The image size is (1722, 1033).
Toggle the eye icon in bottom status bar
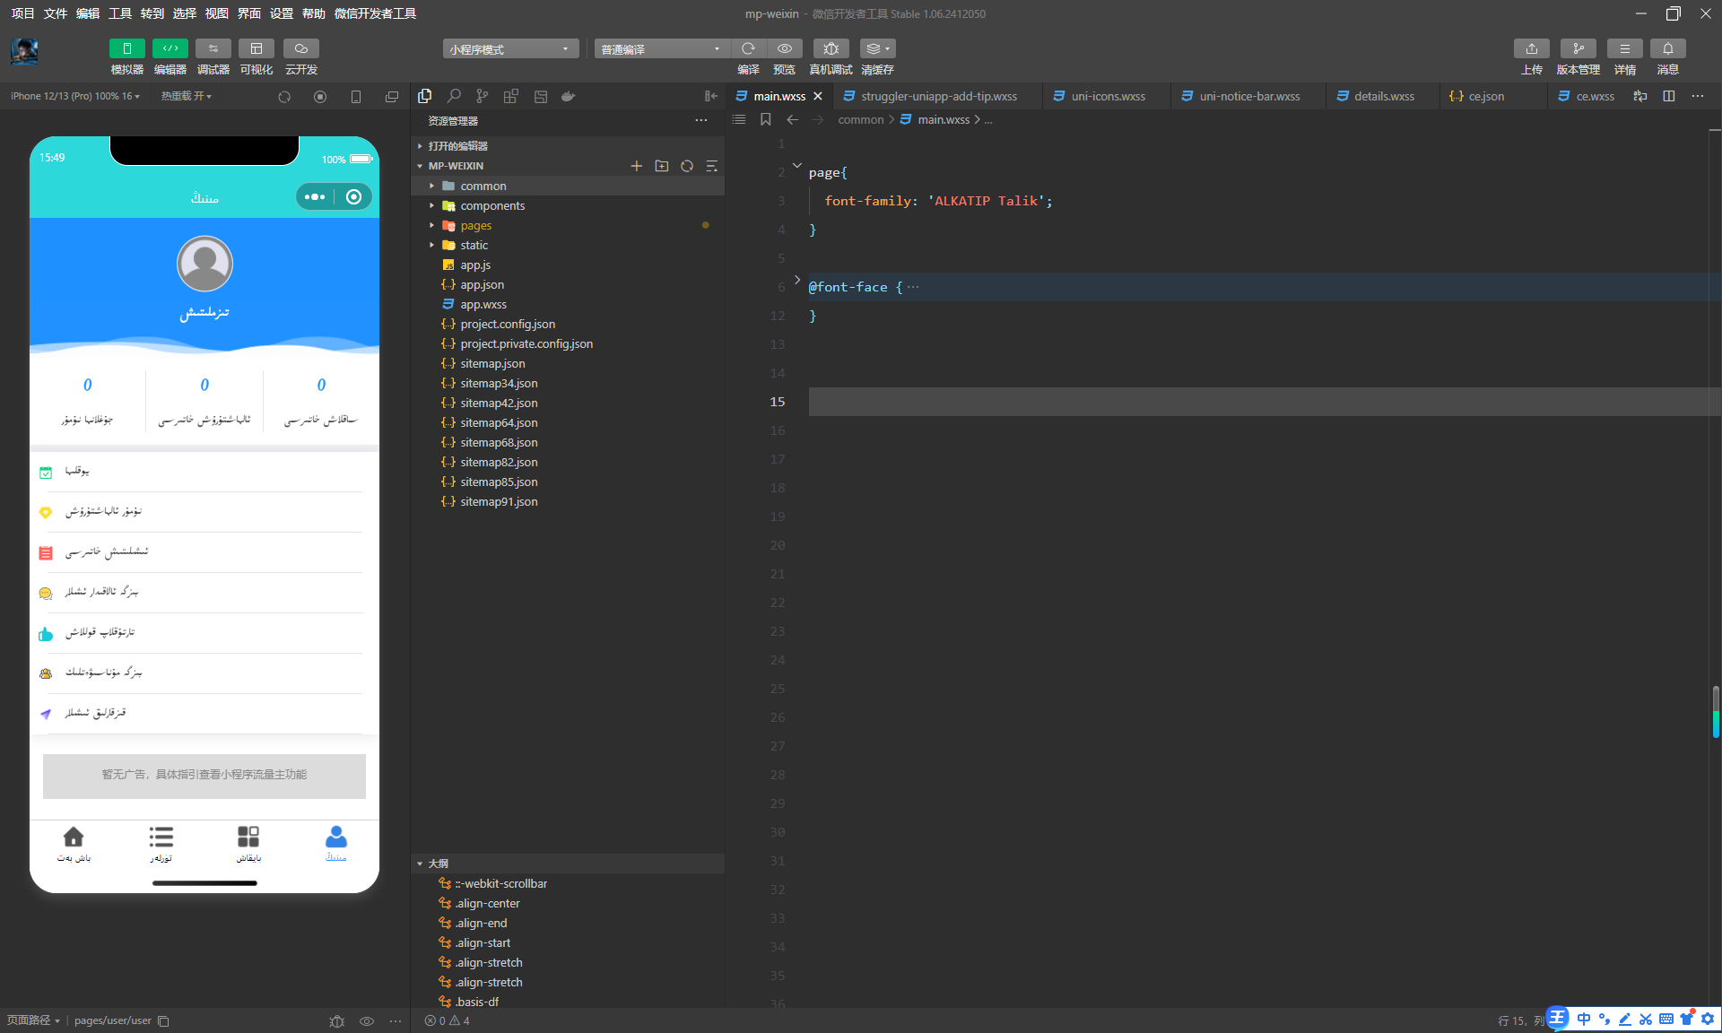tap(367, 1020)
